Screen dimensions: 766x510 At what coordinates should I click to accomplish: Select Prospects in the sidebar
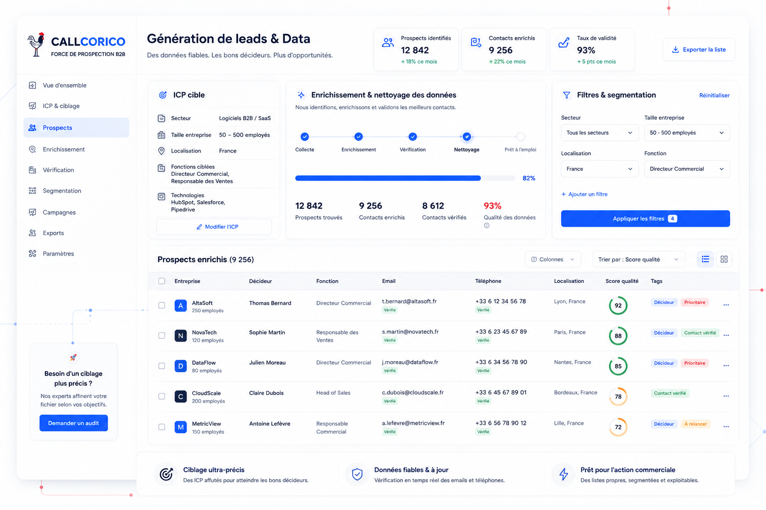tap(76, 127)
